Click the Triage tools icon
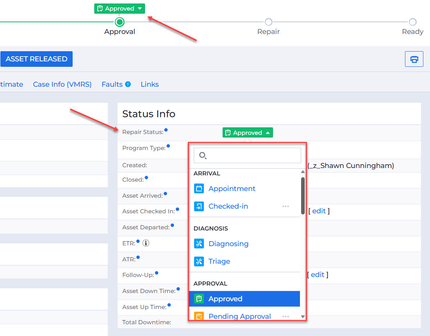 [199, 261]
